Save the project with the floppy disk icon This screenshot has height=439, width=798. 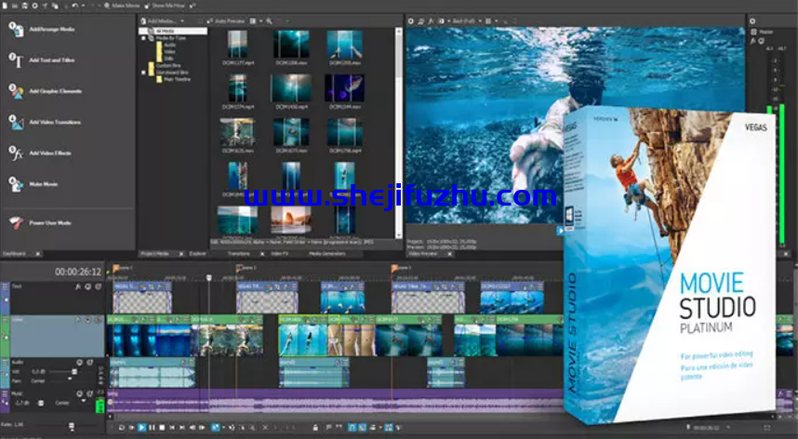[x=24, y=6]
